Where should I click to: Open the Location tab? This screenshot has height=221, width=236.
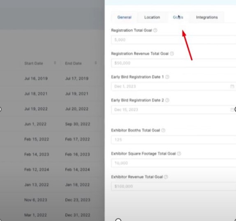click(152, 17)
